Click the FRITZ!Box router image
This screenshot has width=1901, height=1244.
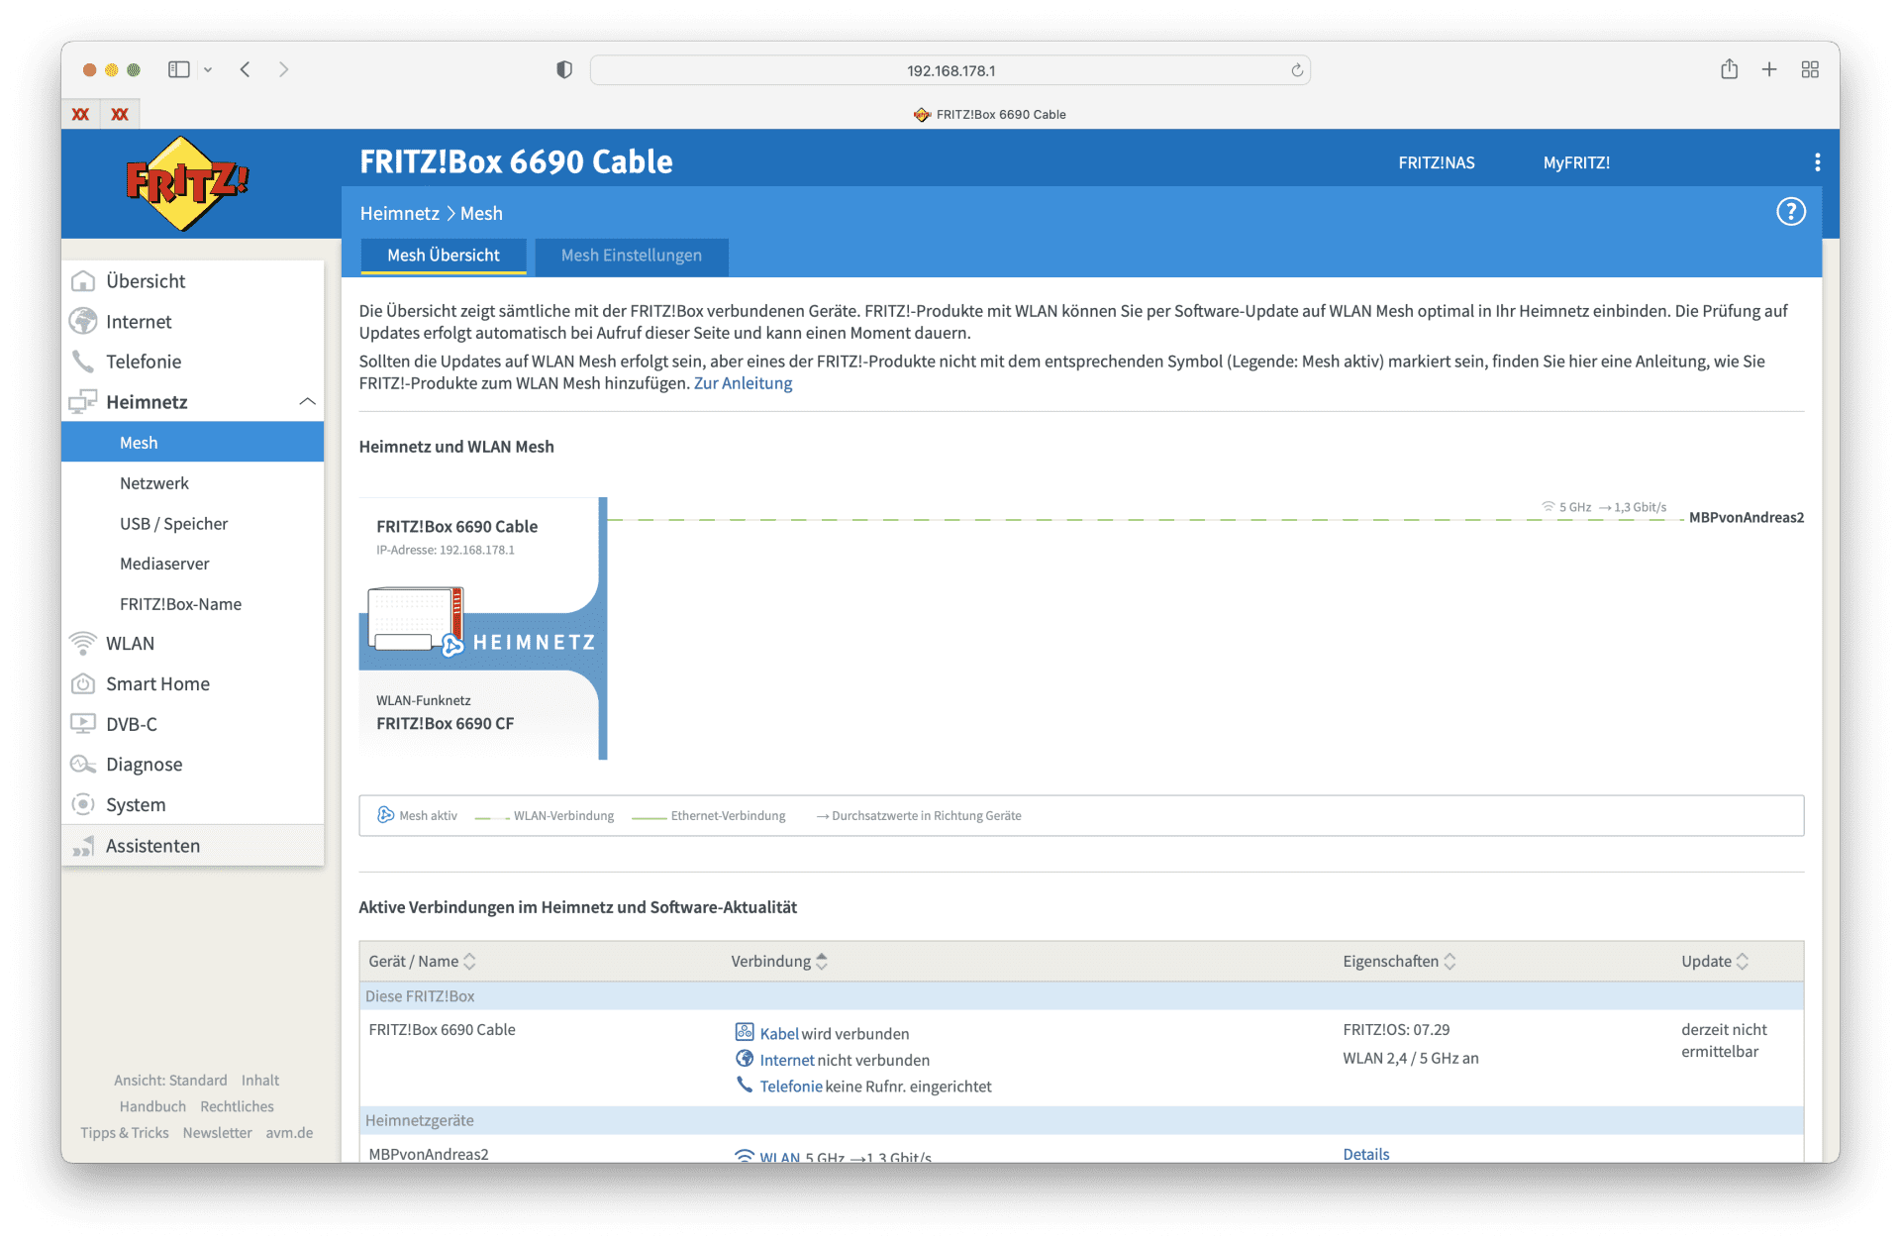(x=416, y=620)
